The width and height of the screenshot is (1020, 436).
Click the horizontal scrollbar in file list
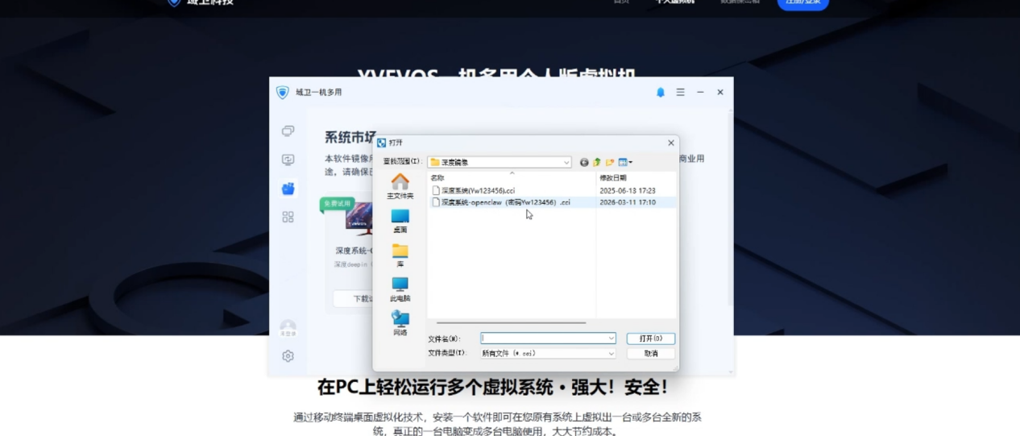(511, 322)
